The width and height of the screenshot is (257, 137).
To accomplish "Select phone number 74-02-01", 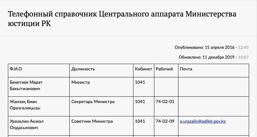I will tap(165, 102).
